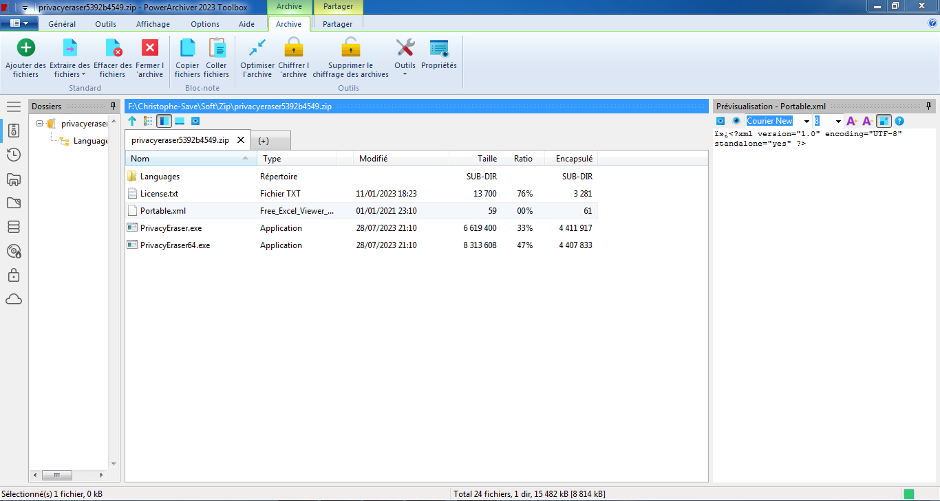Select the FTP/server sidebar icon below history
This screenshot has height=501, width=940.
coord(14,179)
